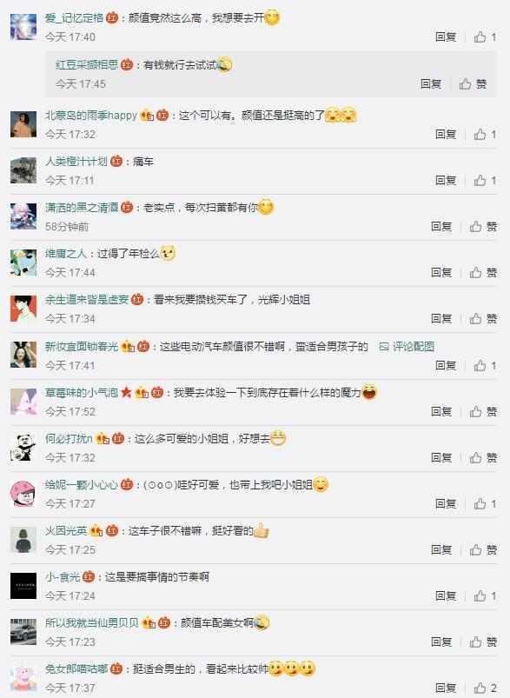510x698 pixels.
Task: Like 小-食光's comment about 搞事情
Action: pos(485,595)
